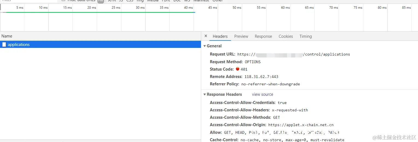Open the Cookies tab

pos(286,36)
